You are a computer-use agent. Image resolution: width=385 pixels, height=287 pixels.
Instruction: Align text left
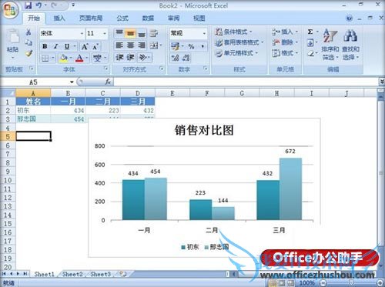(x=119, y=45)
